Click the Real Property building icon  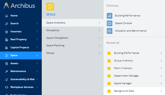pos(7,40)
